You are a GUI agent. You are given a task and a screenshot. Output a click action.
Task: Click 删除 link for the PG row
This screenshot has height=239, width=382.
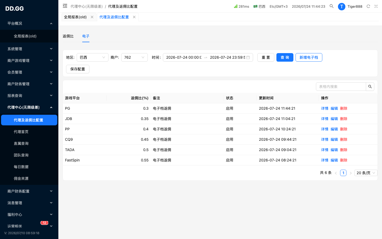[x=344, y=108]
